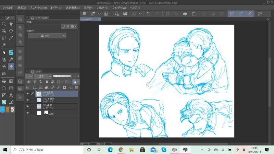Open the 通常 blending mode dropdown
This screenshot has width=274, height=154.
[x=43, y=76]
